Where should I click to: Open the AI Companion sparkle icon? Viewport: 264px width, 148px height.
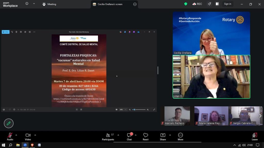pos(209,4)
